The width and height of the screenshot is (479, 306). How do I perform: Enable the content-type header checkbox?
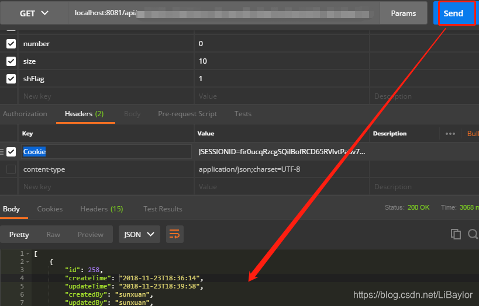(11, 169)
